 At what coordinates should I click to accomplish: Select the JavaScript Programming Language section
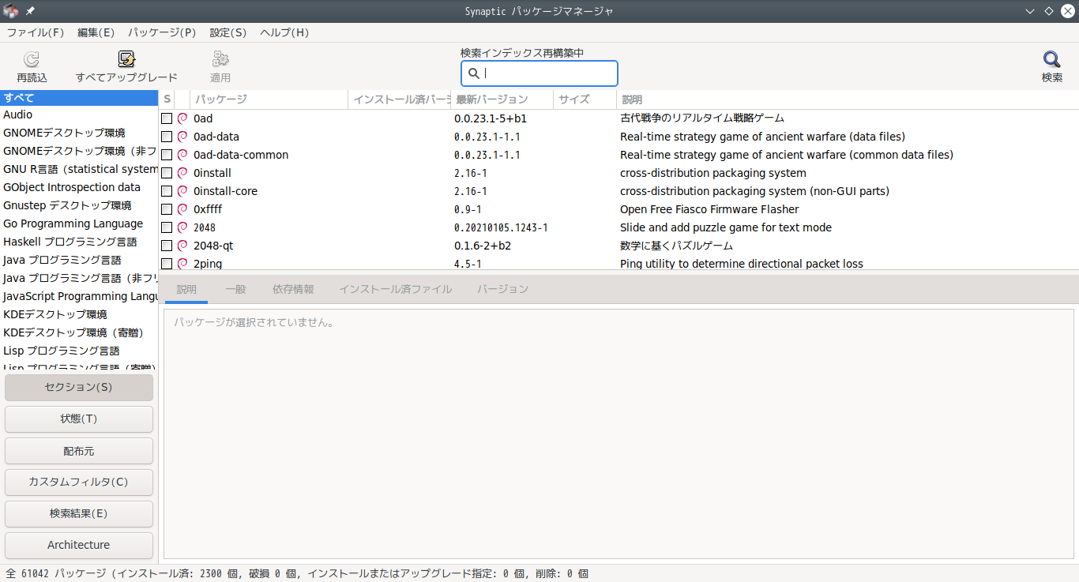tap(79, 297)
